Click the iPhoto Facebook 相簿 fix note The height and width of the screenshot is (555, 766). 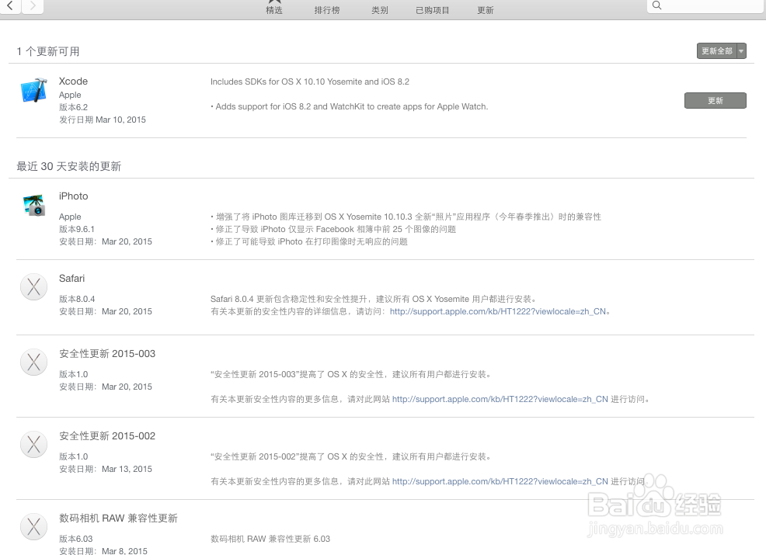tap(333, 229)
